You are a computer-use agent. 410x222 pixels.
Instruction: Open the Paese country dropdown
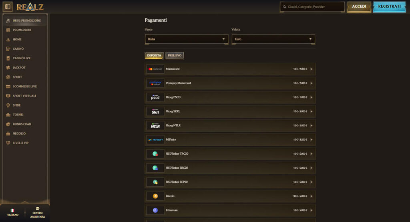[187, 39]
